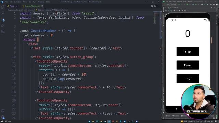Open editor More Actions ellipsis
The image size is (219, 123).
click(x=158, y=6)
